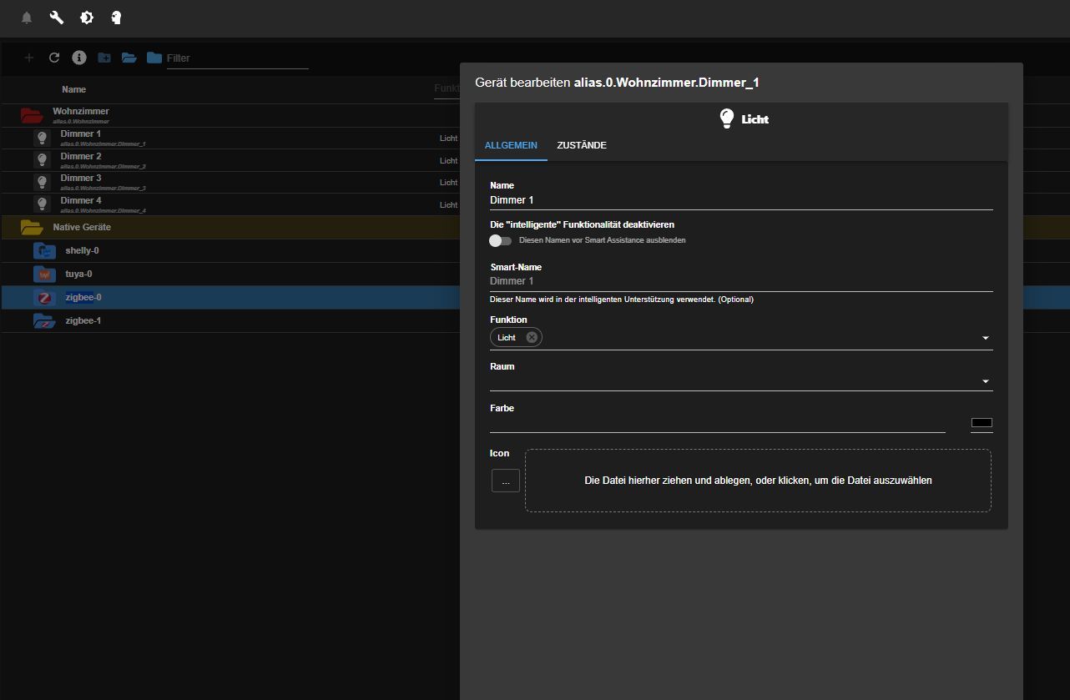Collapse the Wohnzimmer folder

(32, 115)
